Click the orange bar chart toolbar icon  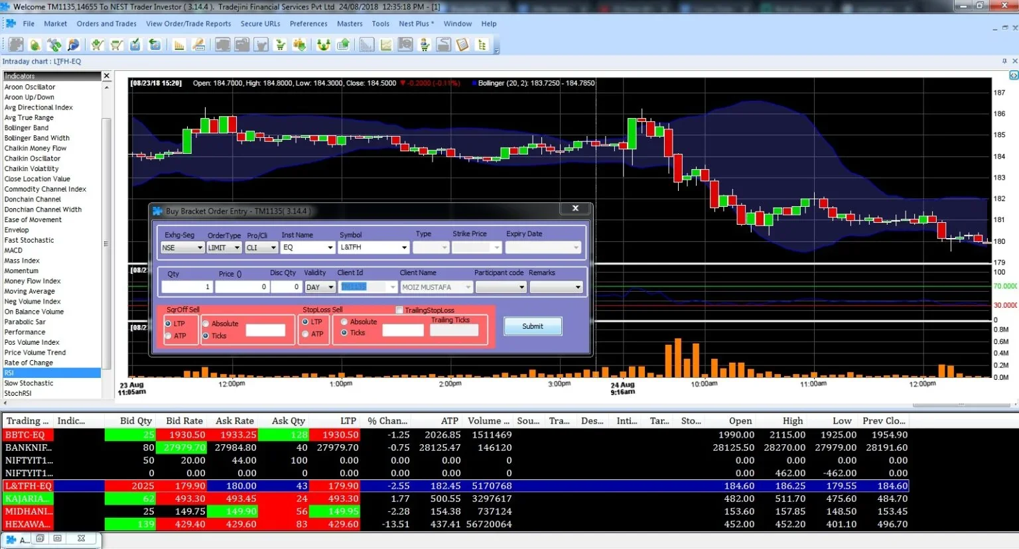click(x=179, y=45)
